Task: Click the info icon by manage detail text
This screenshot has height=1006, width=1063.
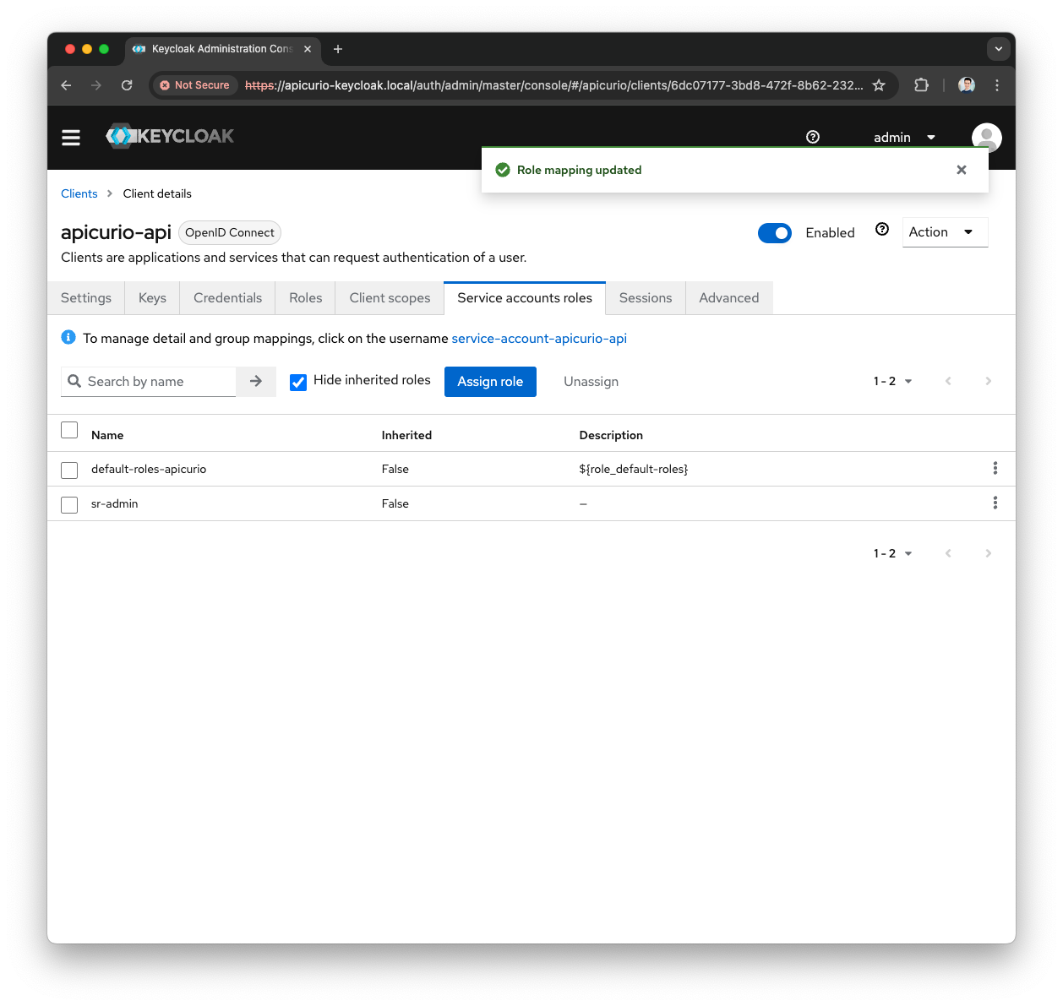Action: pos(68,337)
